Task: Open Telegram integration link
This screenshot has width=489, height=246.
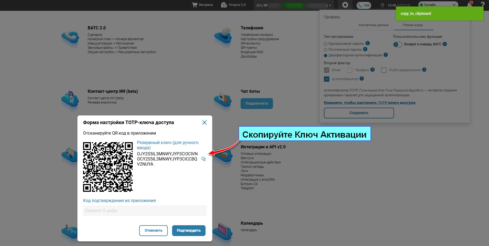Action: (247, 188)
